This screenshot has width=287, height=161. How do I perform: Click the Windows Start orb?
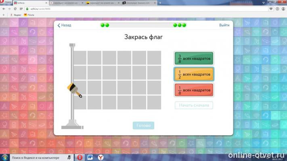pyautogui.click(x=4, y=157)
